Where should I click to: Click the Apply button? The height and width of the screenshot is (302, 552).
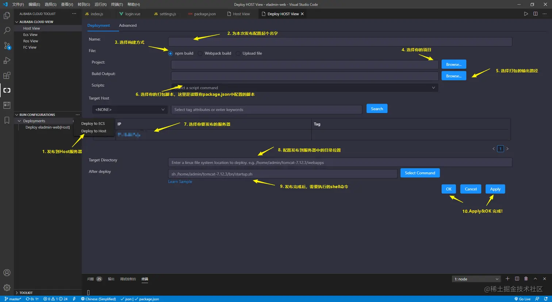coord(495,189)
